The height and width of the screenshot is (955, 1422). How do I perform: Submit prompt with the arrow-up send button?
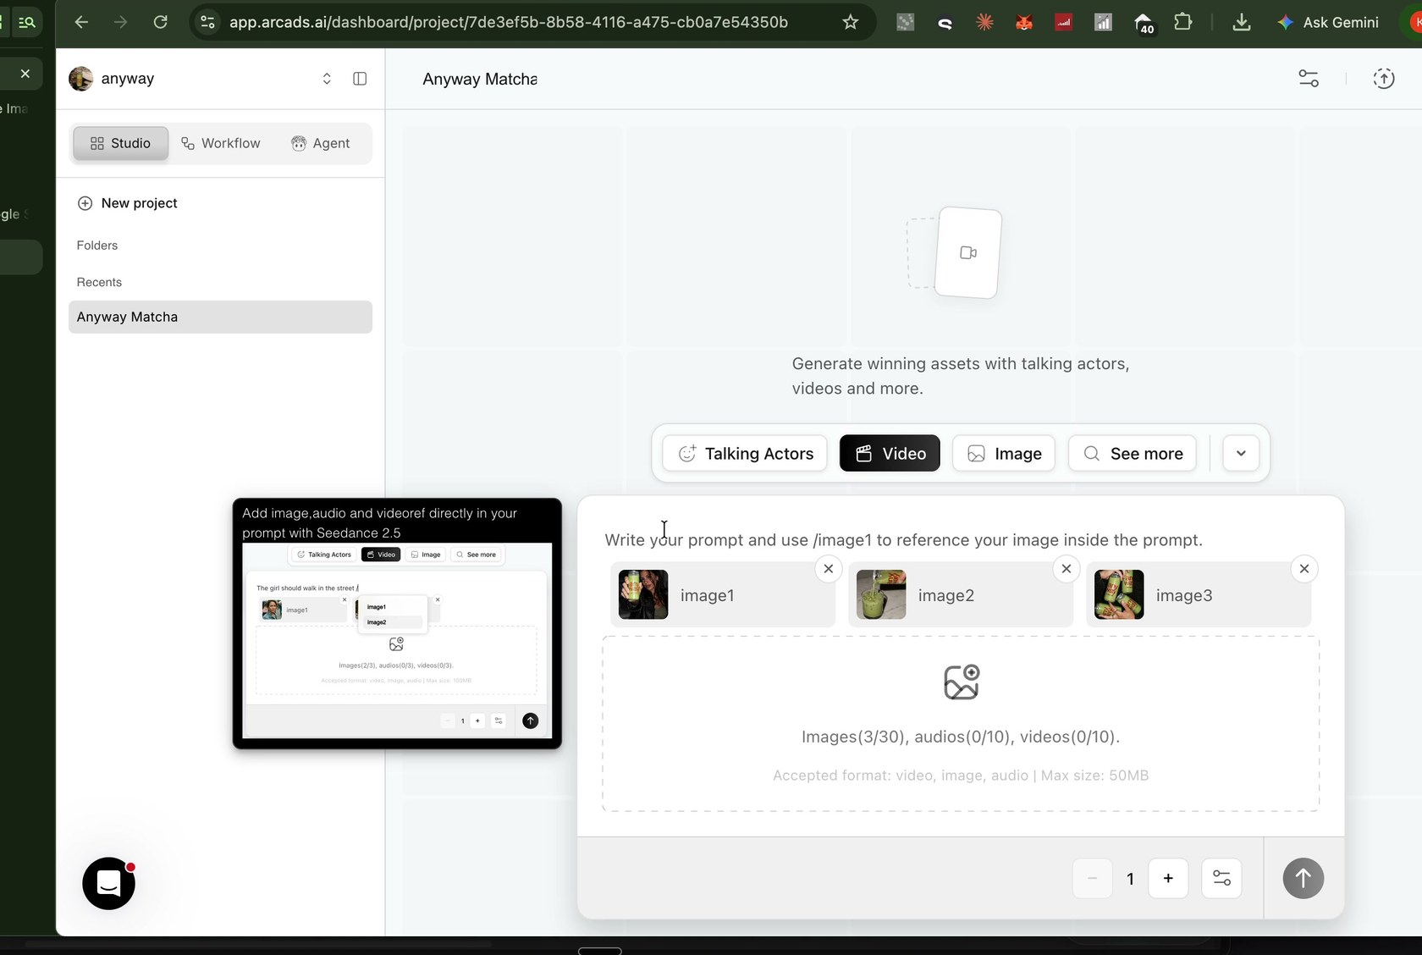[x=1303, y=879]
